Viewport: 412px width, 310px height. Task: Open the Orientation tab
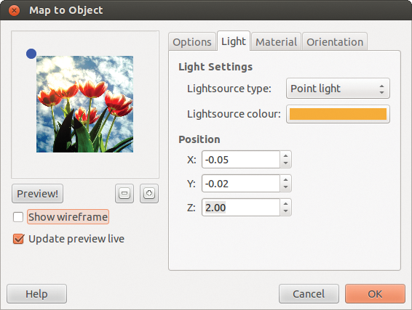tap(335, 42)
